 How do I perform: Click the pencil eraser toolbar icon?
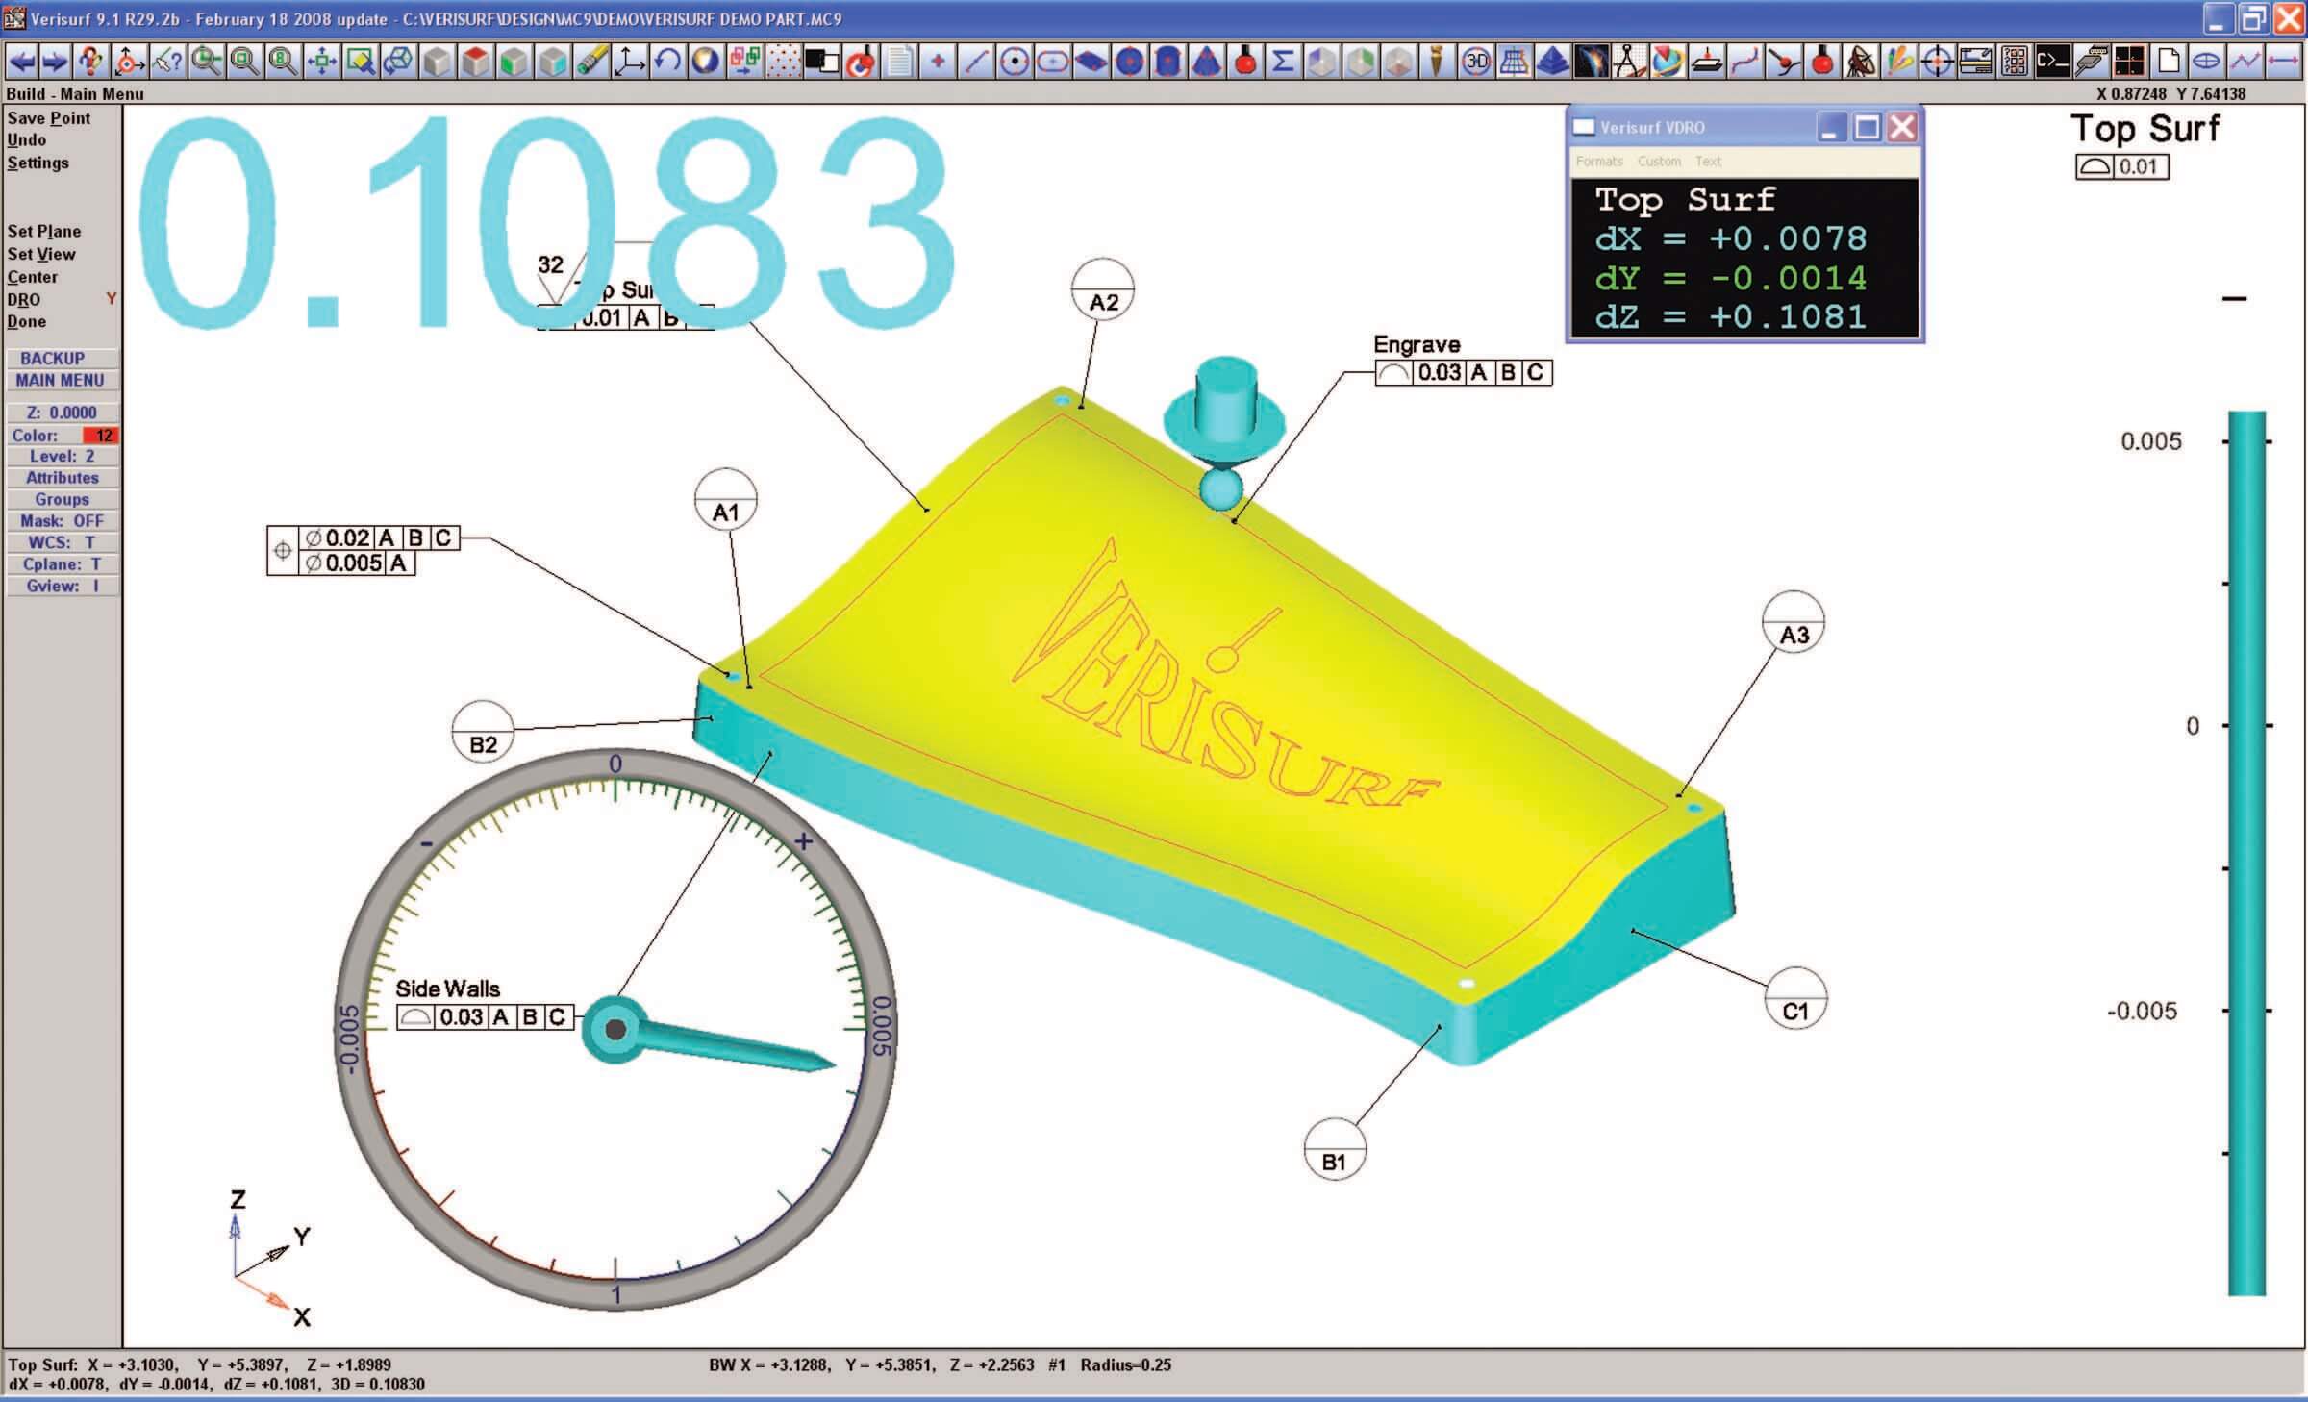590,63
